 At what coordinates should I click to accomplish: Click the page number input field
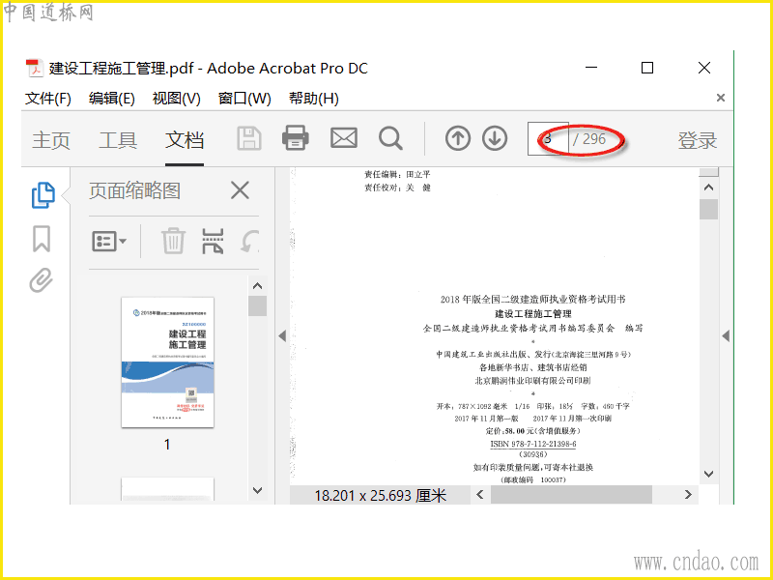pos(548,138)
